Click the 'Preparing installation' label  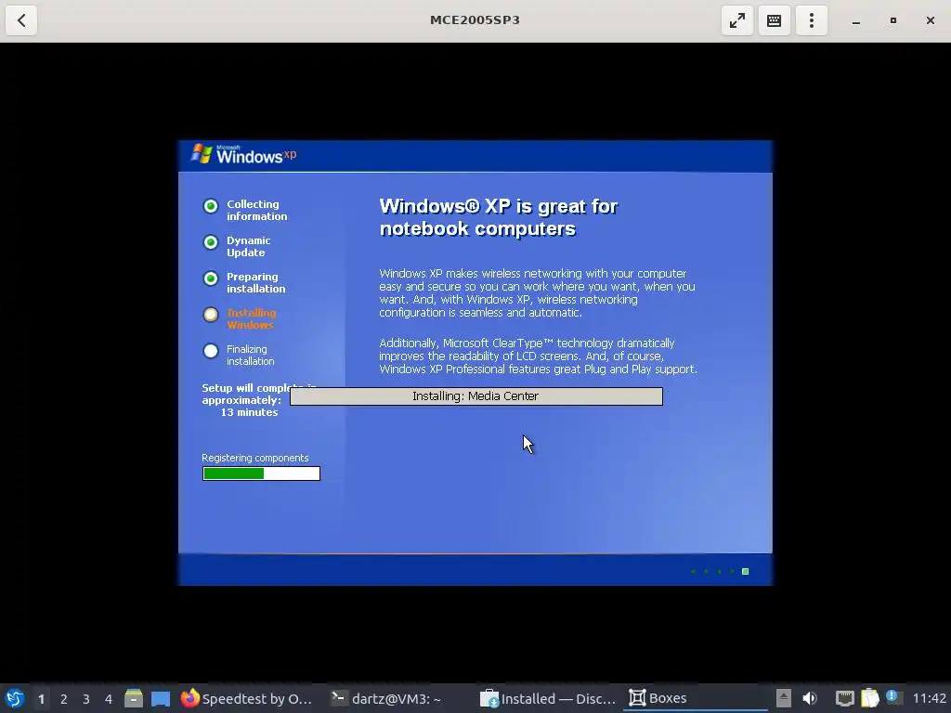pyautogui.click(x=255, y=282)
